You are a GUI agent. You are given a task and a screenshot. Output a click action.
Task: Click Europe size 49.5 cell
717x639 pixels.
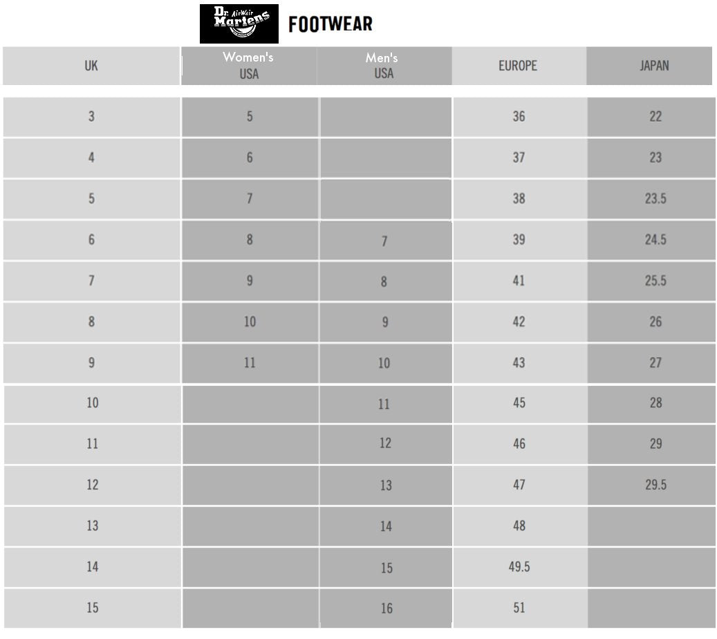(x=519, y=566)
